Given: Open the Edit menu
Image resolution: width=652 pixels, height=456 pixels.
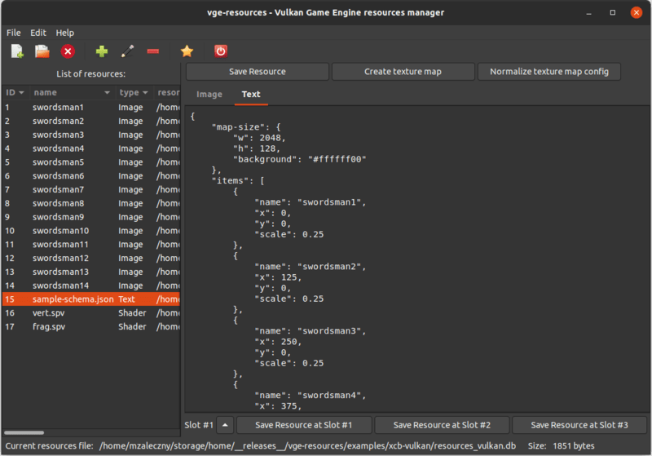Looking at the screenshot, I should tap(38, 33).
